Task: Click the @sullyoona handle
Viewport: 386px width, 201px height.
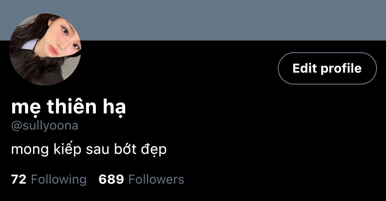Action: (45, 126)
